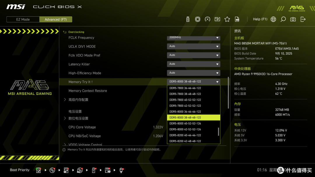Open the High-Efficiency Mode dropdown
The height and width of the screenshot is (177, 315).
pos(193,73)
